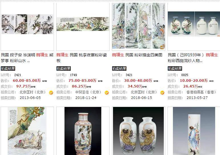This screenshot has width=220, height=155.
Task: Click 拍卖结果 label for lot 0025
Action: [x=175, y=69]
